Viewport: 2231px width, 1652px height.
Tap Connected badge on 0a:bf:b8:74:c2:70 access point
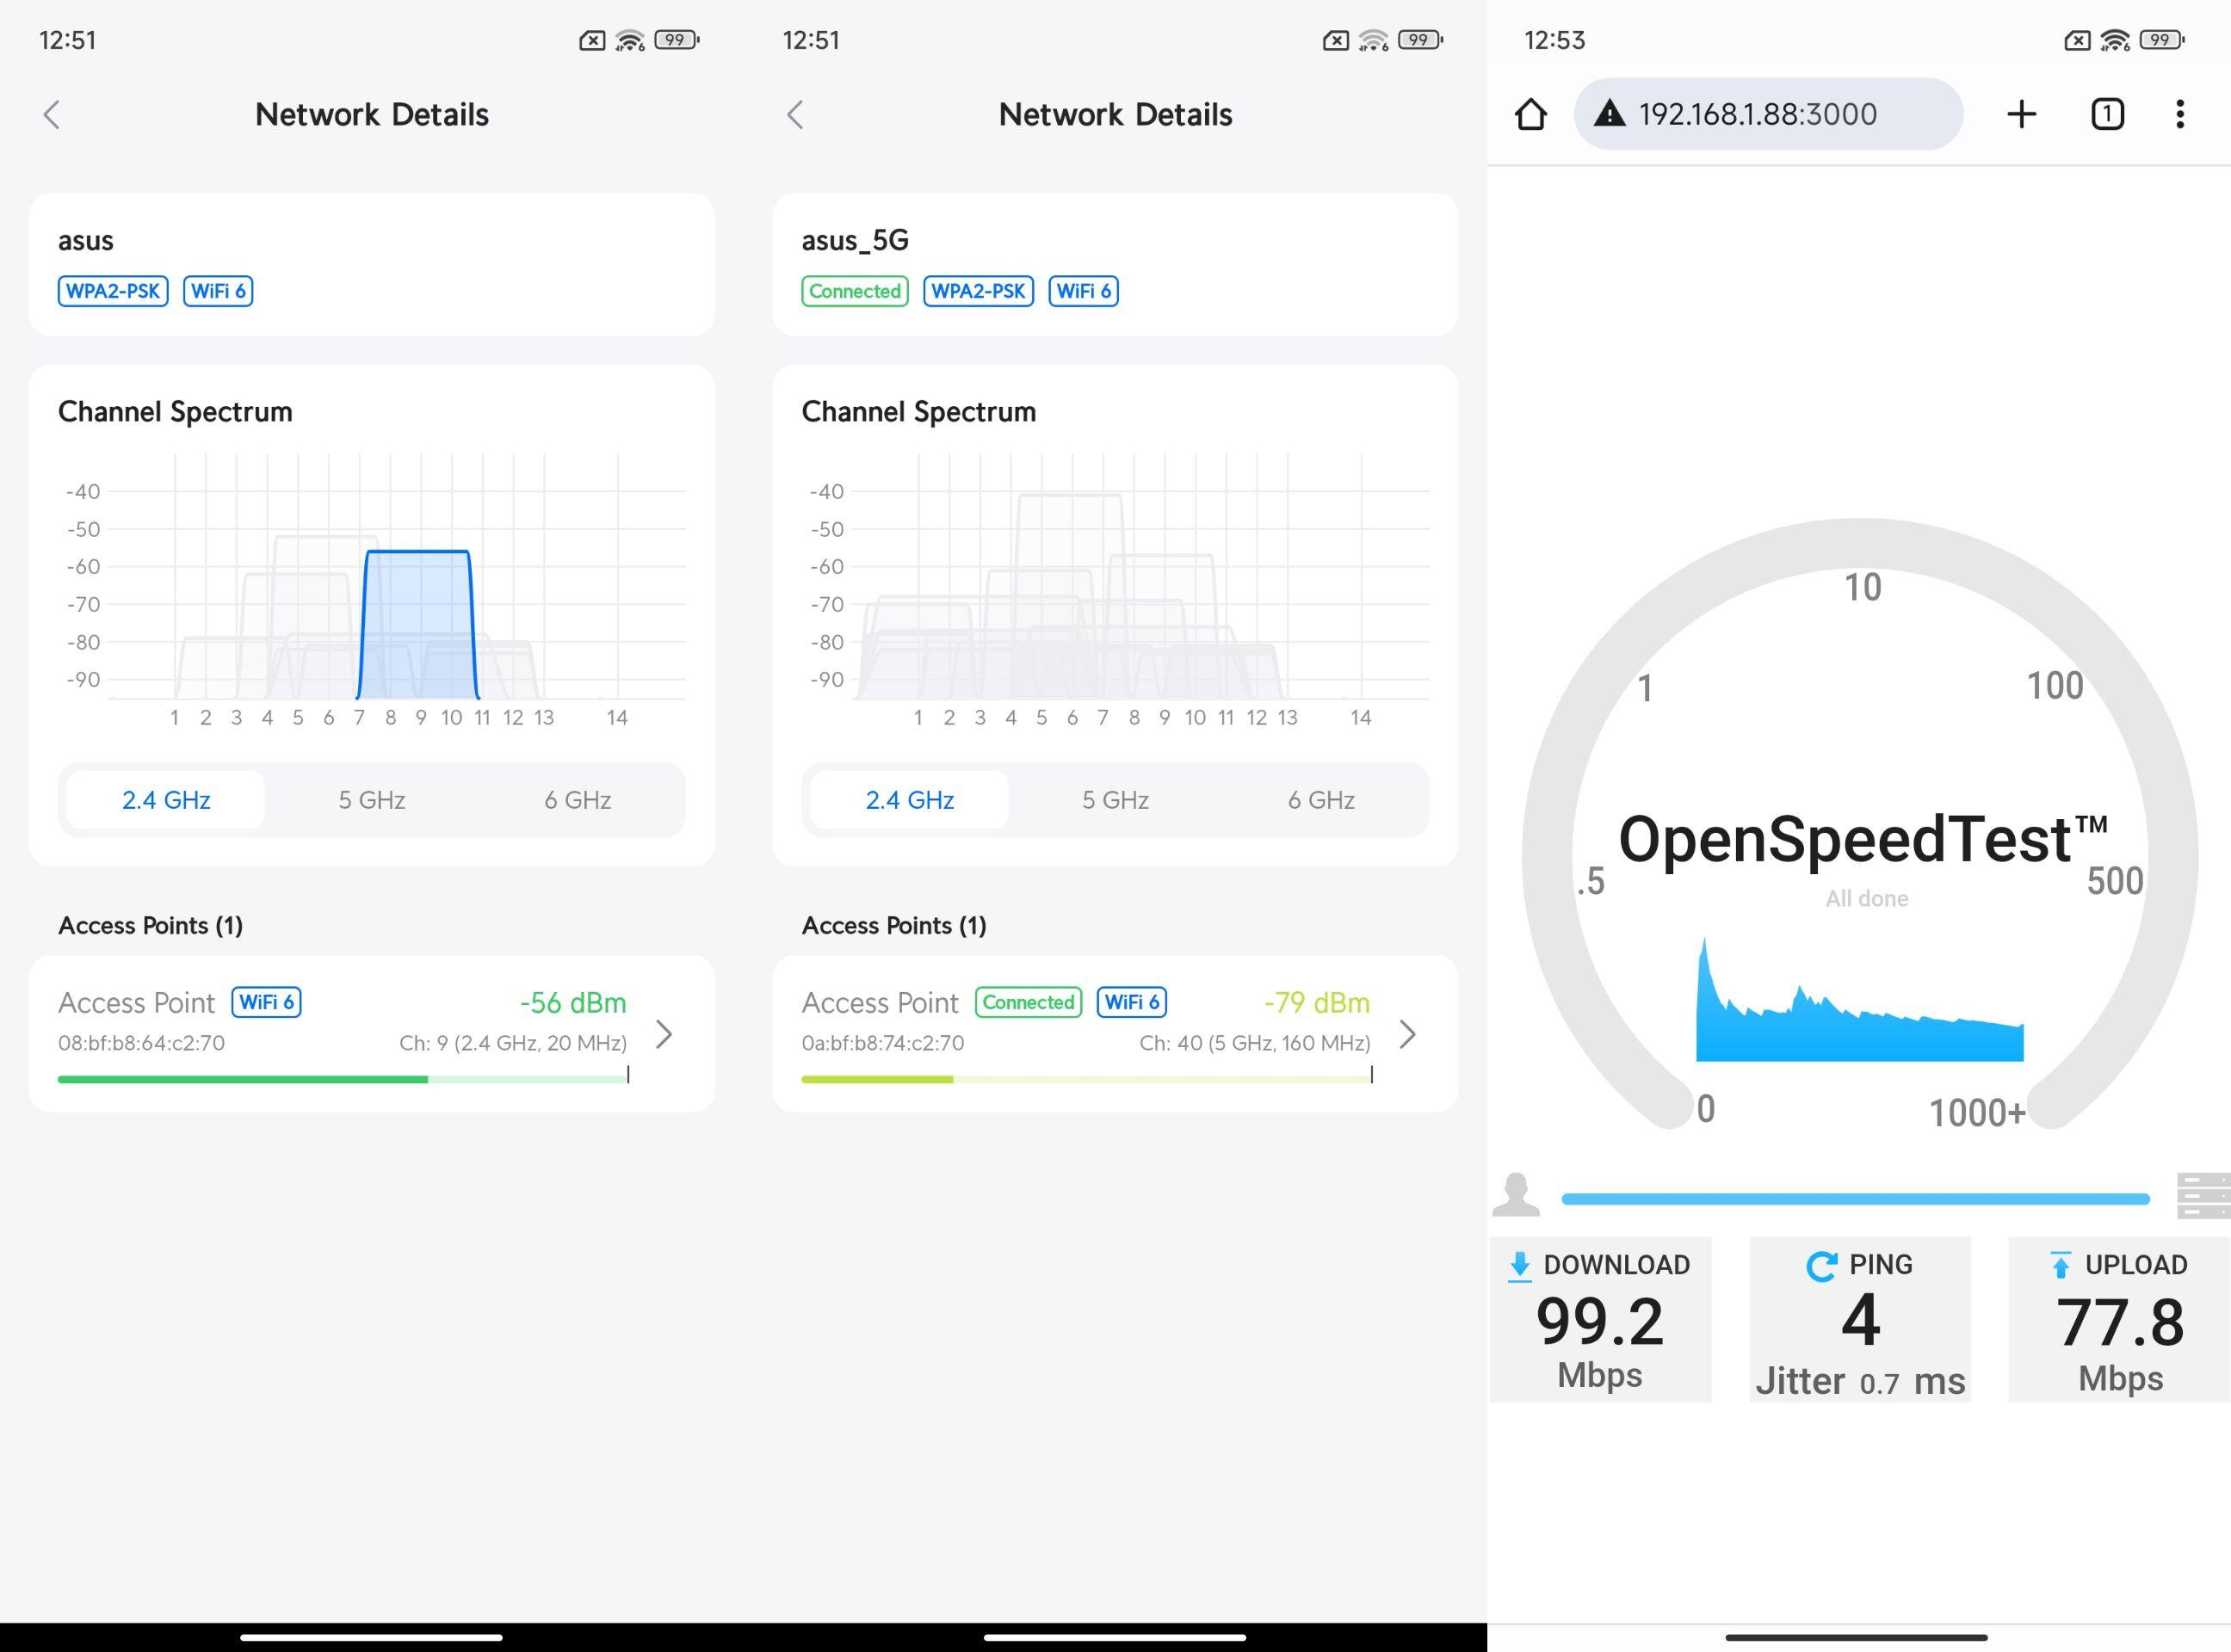coord(1029,1002)
